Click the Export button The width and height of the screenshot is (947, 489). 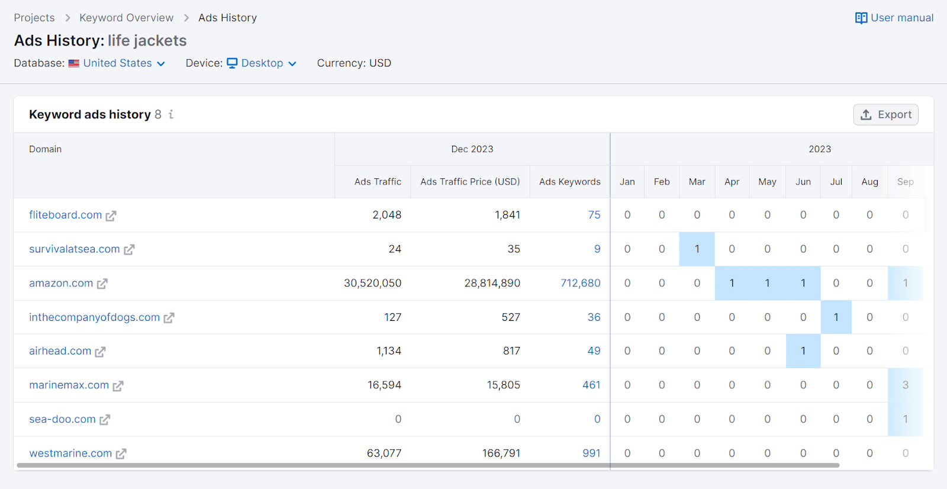885,115
